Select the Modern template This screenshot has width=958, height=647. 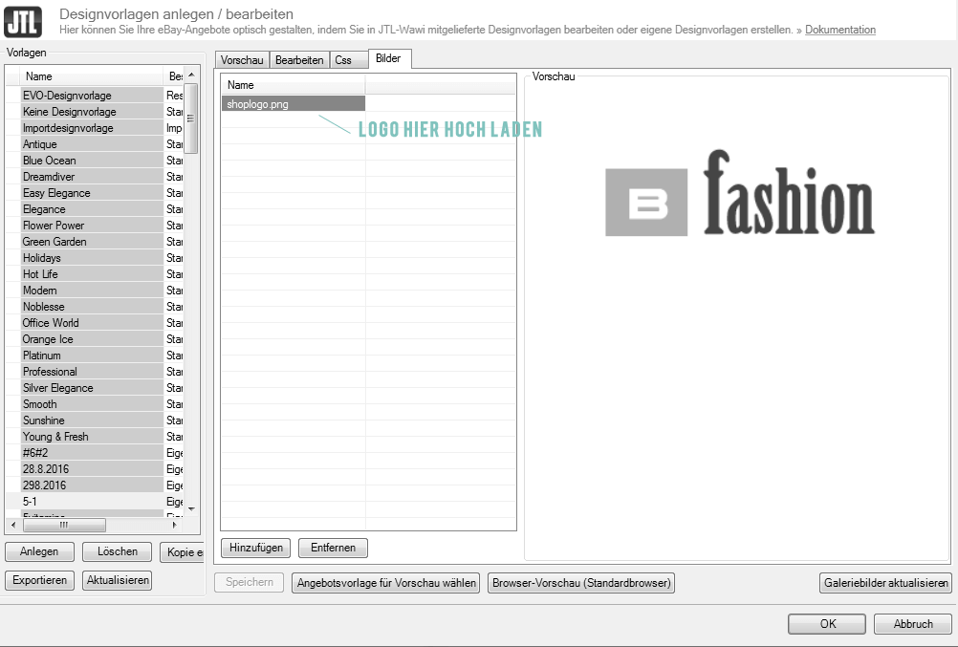click(92, 291)
